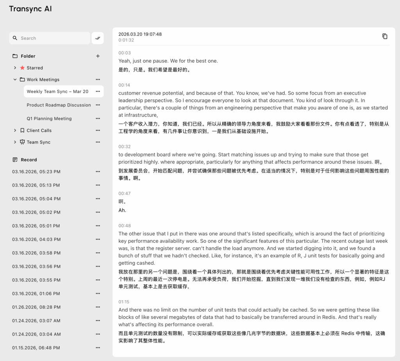Viewport: 400px width, 361px height.
Task: Collapse the Work Meetings folder
Action: 15,80
